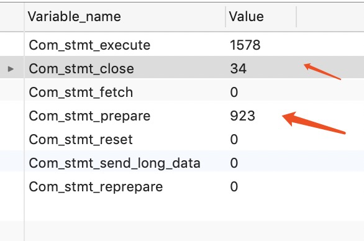This screenshot has width=364, height=241.
Task: Select the Com_stmt_send_long_data variable cell
Action: 114,163
